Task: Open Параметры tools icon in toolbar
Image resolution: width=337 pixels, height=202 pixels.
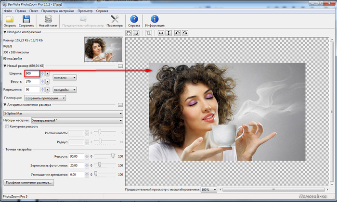Action: 115,21
